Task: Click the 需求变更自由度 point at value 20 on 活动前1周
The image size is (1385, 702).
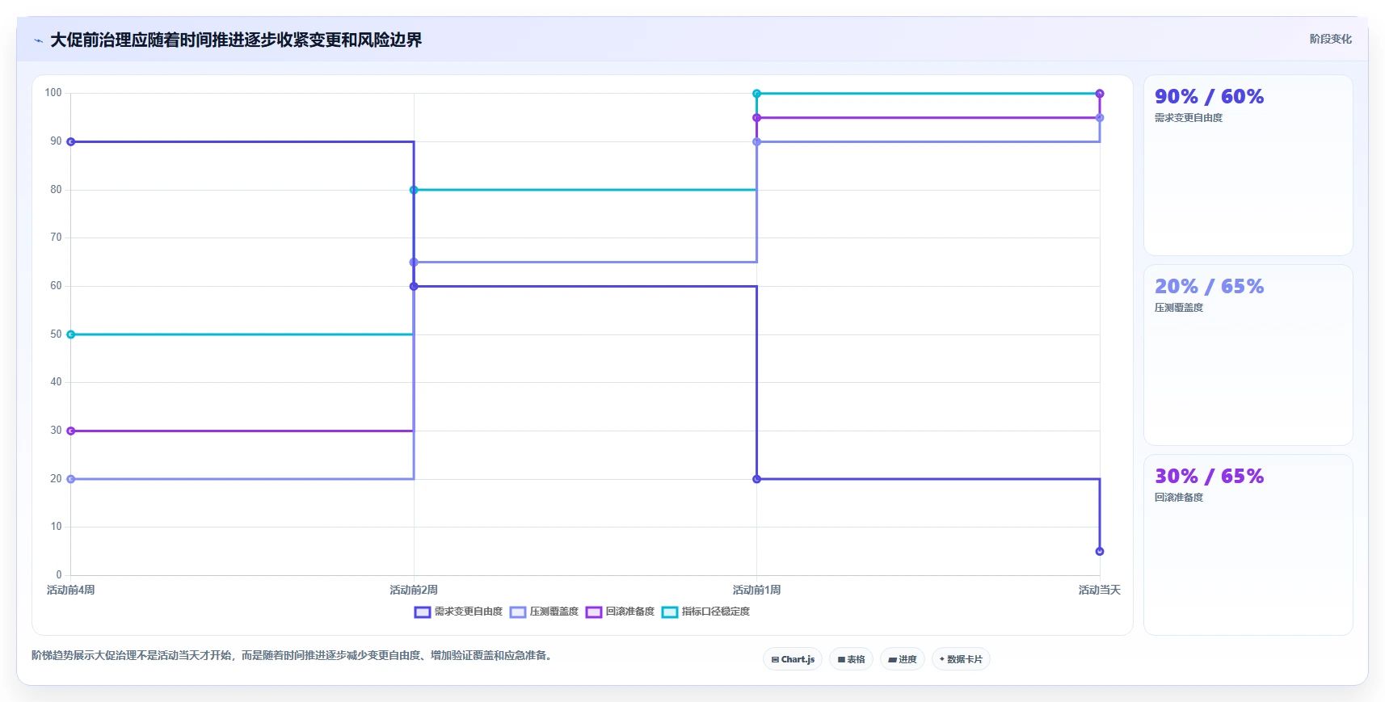Action: 757,479
